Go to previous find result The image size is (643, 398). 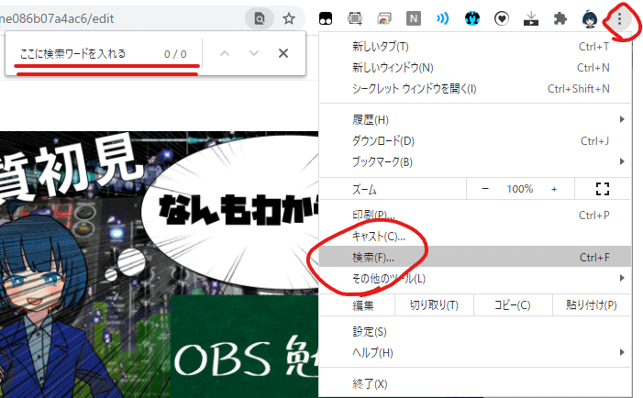click(225, 53)
